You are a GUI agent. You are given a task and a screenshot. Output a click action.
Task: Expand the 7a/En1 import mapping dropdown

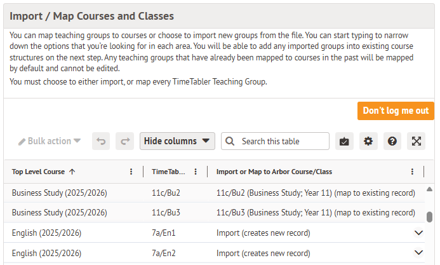pos(418,233)
